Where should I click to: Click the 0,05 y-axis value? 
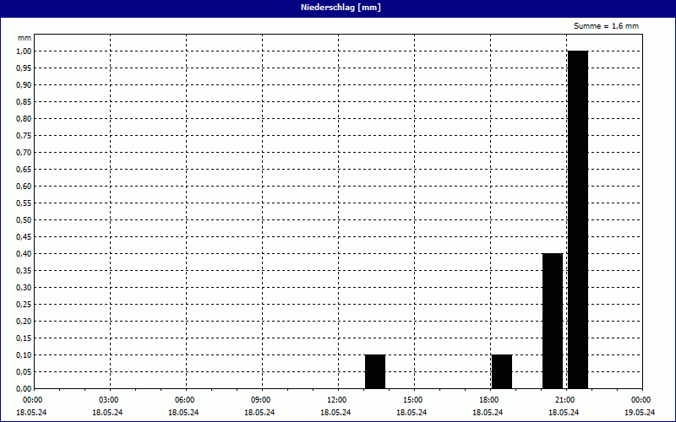[25, 372]
